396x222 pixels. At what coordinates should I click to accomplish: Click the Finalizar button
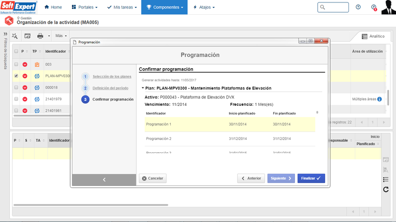click(311, 178)
